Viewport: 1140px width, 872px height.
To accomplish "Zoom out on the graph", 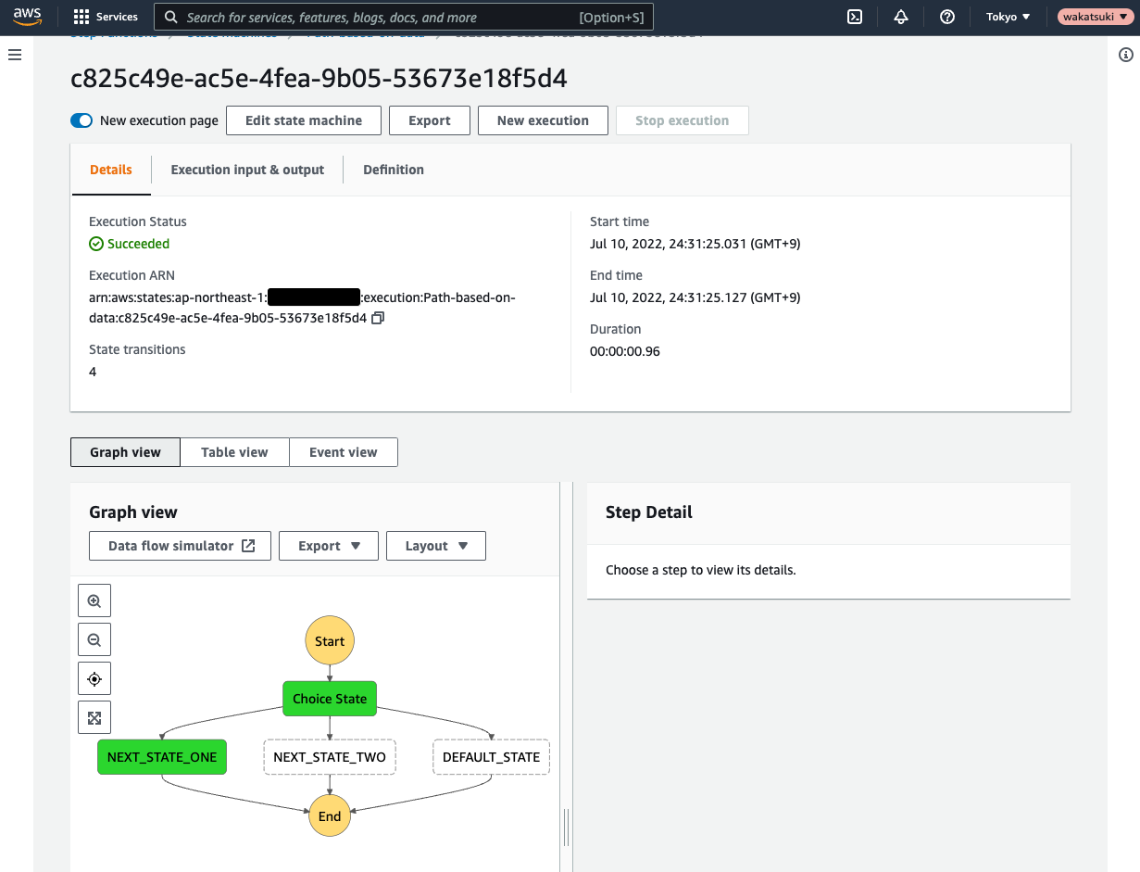I will pos(94,639).
